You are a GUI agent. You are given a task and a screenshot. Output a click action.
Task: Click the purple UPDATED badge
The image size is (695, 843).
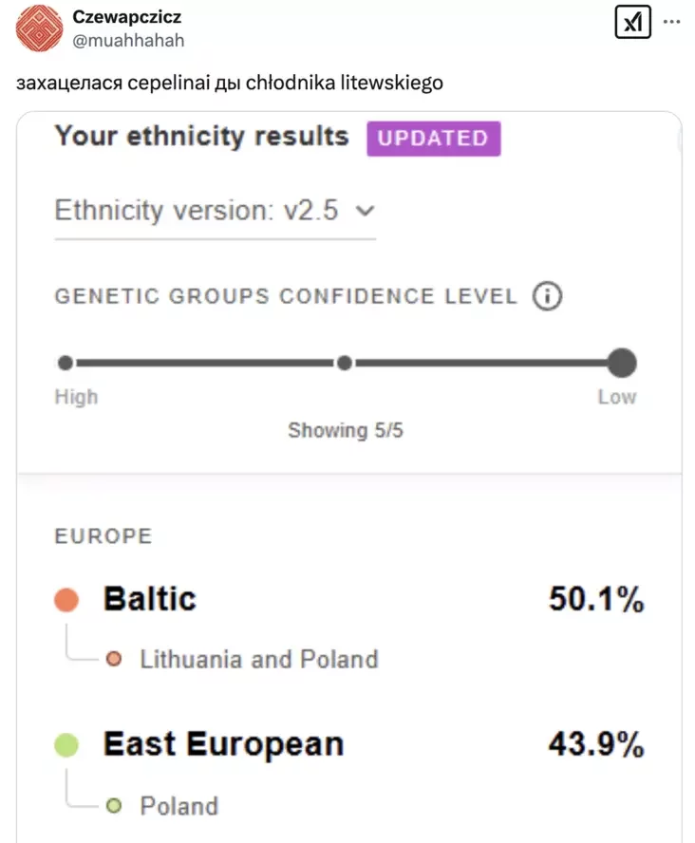tap(433, 139)
